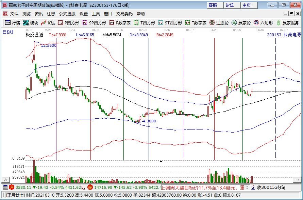The width and height of the screenshot is (303, 200).
Task: Minimize the inner chart window
Action: tap(286, 14)
